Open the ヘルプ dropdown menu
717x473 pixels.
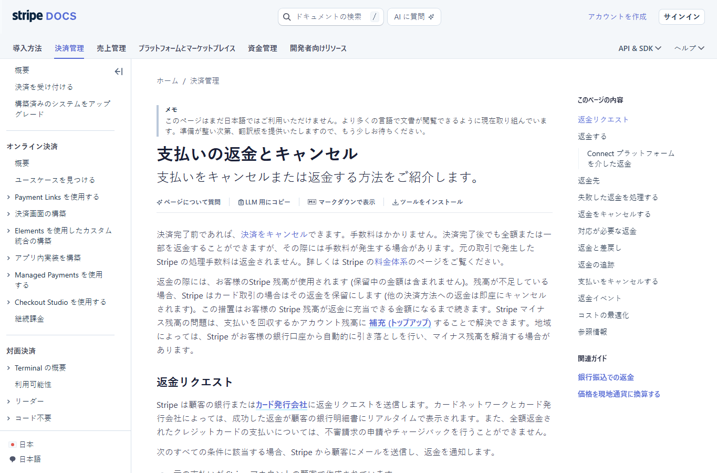click(x=689, y=48)
